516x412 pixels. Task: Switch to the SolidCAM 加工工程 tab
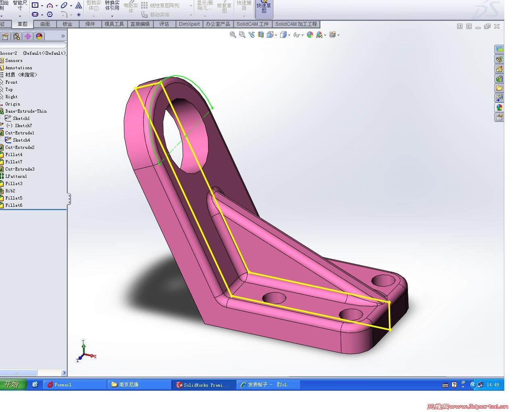(x=296, y=24)
